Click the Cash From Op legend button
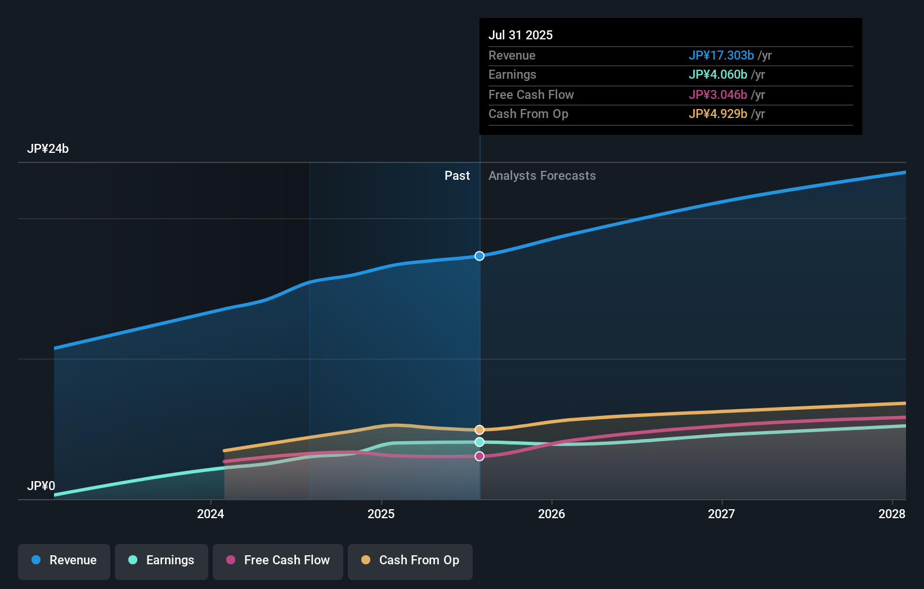The height and width of the screenshot is (589, 924). (410, 560)
